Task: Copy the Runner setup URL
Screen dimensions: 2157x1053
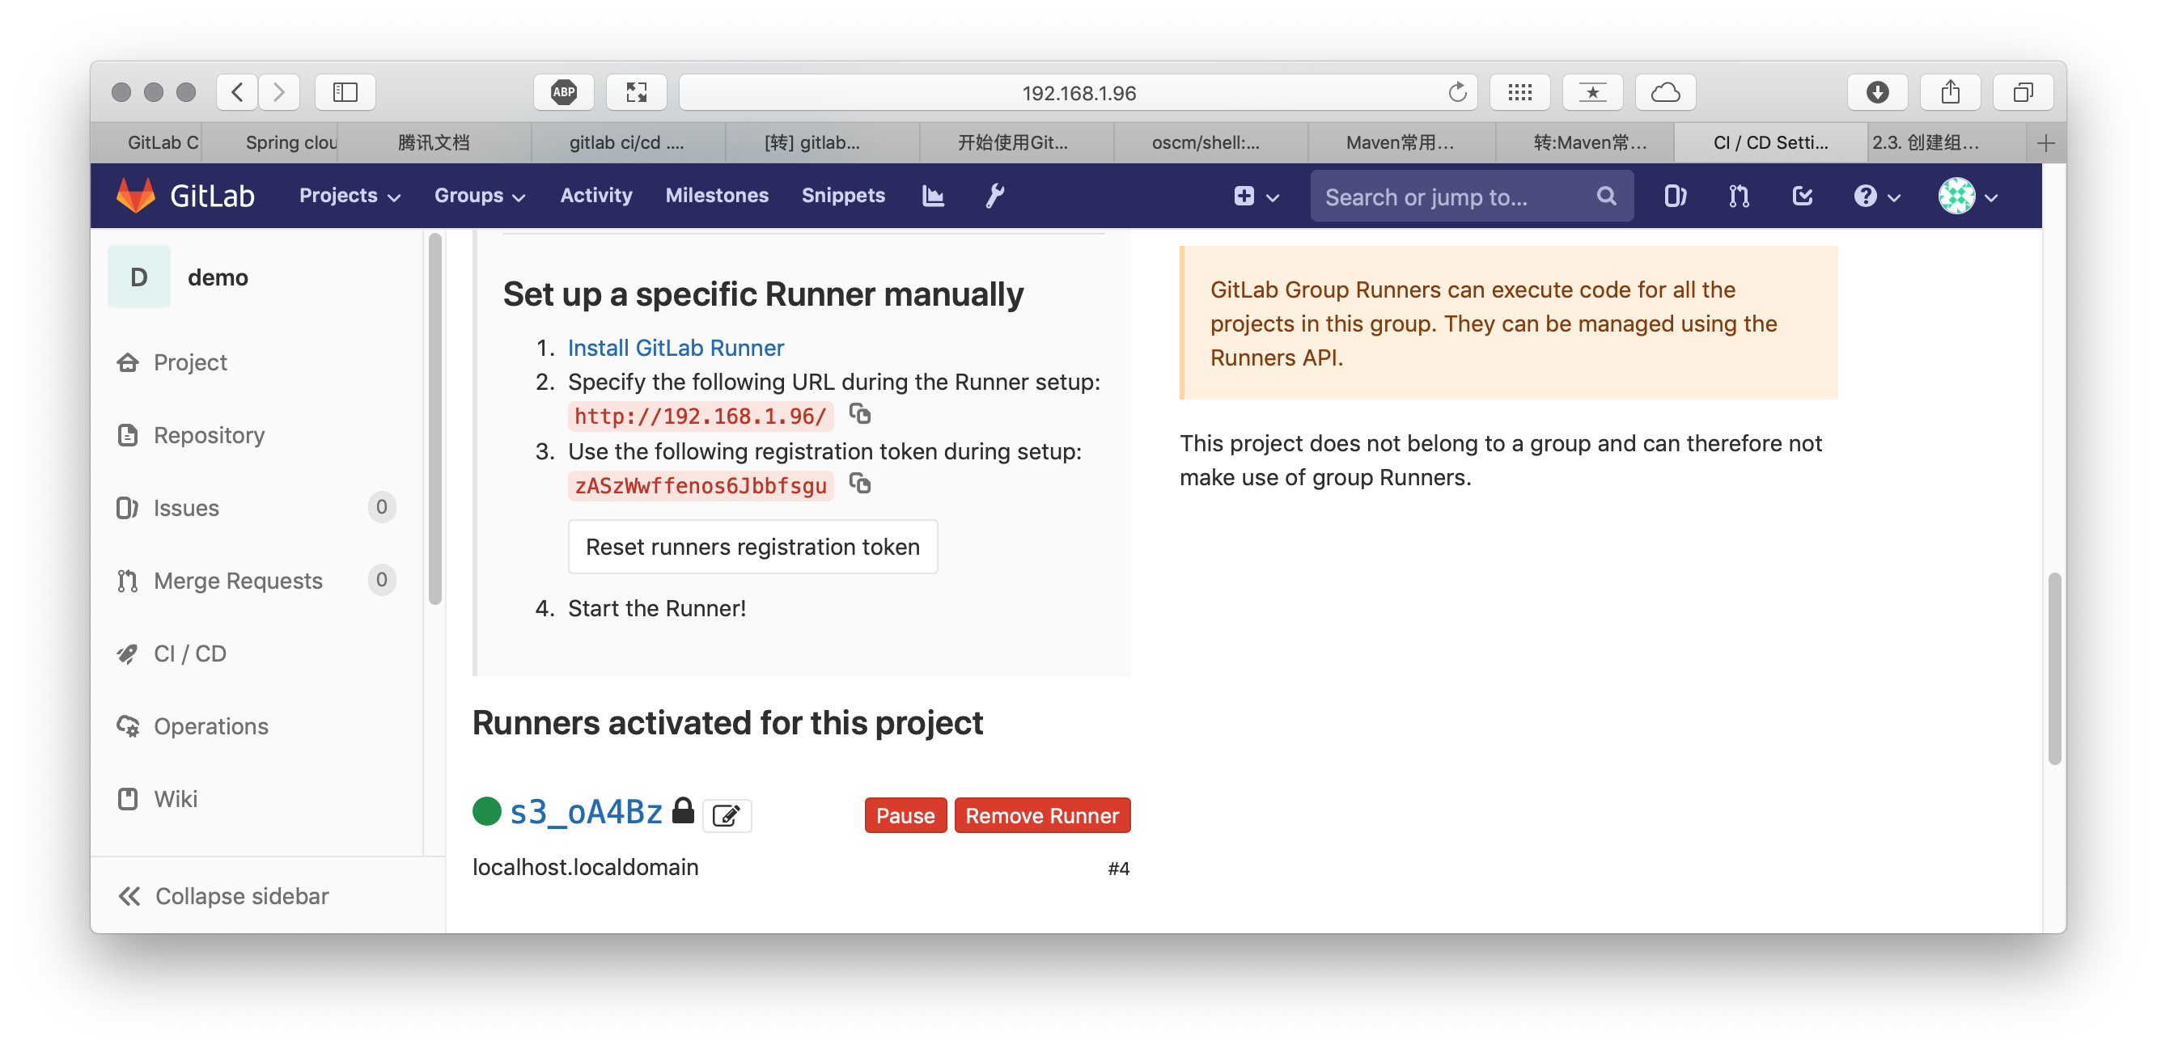Action: (x=859, y=413)
